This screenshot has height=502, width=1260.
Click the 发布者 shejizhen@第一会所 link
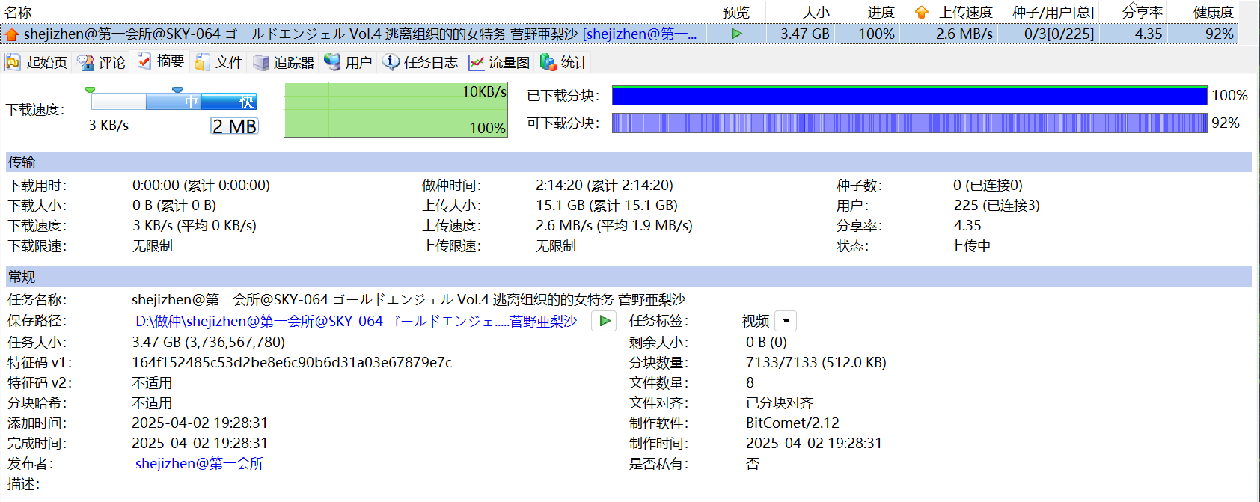[199, 463]
